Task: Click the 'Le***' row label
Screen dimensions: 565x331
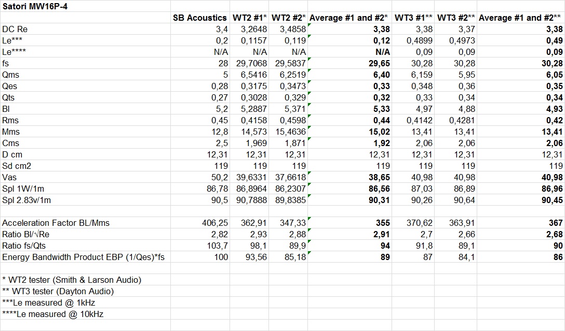Action: pos(12,40)
